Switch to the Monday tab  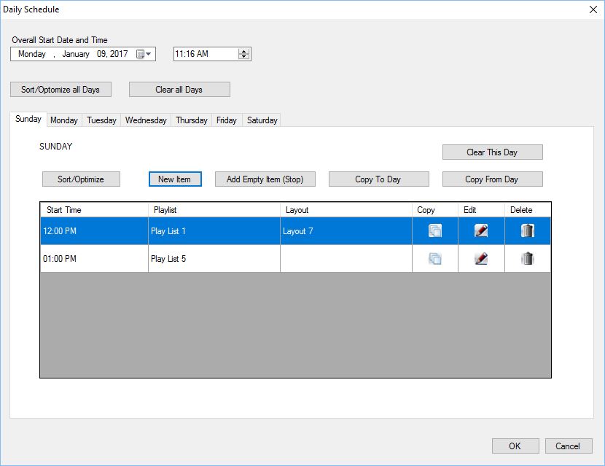click(64, 120)
